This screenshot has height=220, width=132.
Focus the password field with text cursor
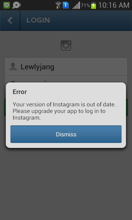click(66, 79)
